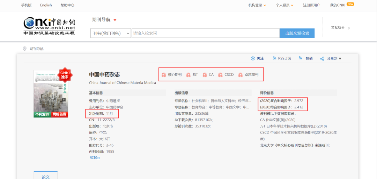Open the 刊名(曾用刊名) search field selector

coord(111,33)
